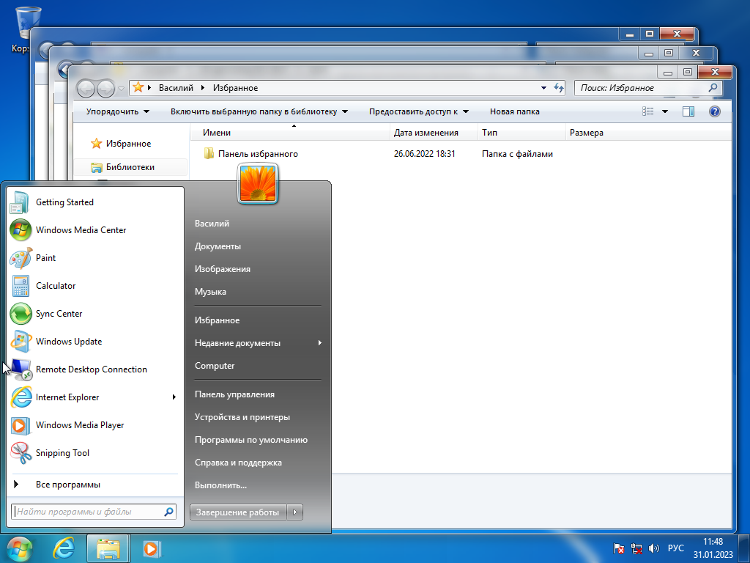750x563 pixels.
Task: Click the Тип column header
Action: click(x=521, y=133)
